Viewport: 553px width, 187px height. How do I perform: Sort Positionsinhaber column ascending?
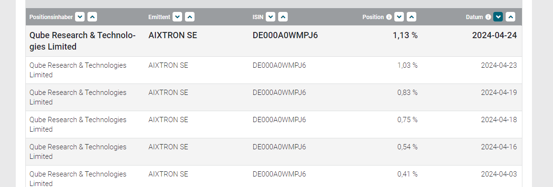(x=92, y=17)
